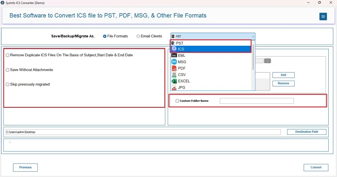337x177 pixels.
Task: Click the EML format icon
Action: coord(174,55)
